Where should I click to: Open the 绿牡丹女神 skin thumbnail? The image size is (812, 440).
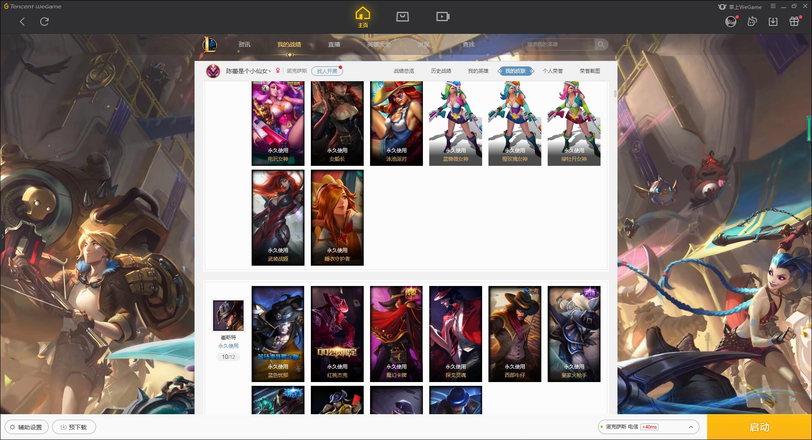[574, 123]
